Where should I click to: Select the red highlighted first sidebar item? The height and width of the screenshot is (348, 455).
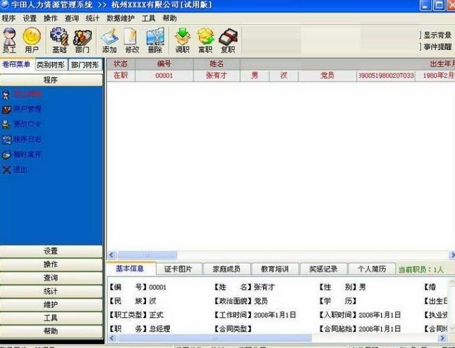point(22,94)
